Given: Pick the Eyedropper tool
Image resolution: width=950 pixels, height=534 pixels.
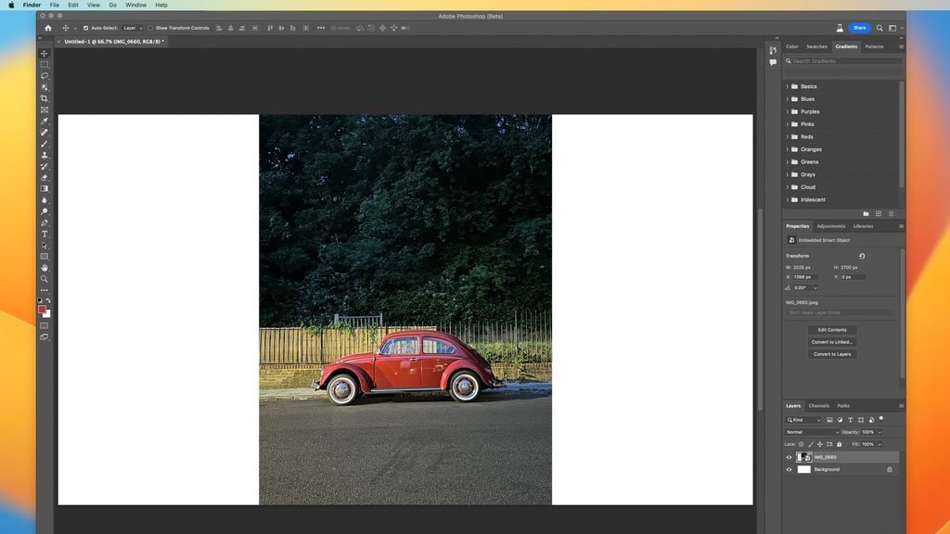Looking at the screenshot, I should [44, 121].
